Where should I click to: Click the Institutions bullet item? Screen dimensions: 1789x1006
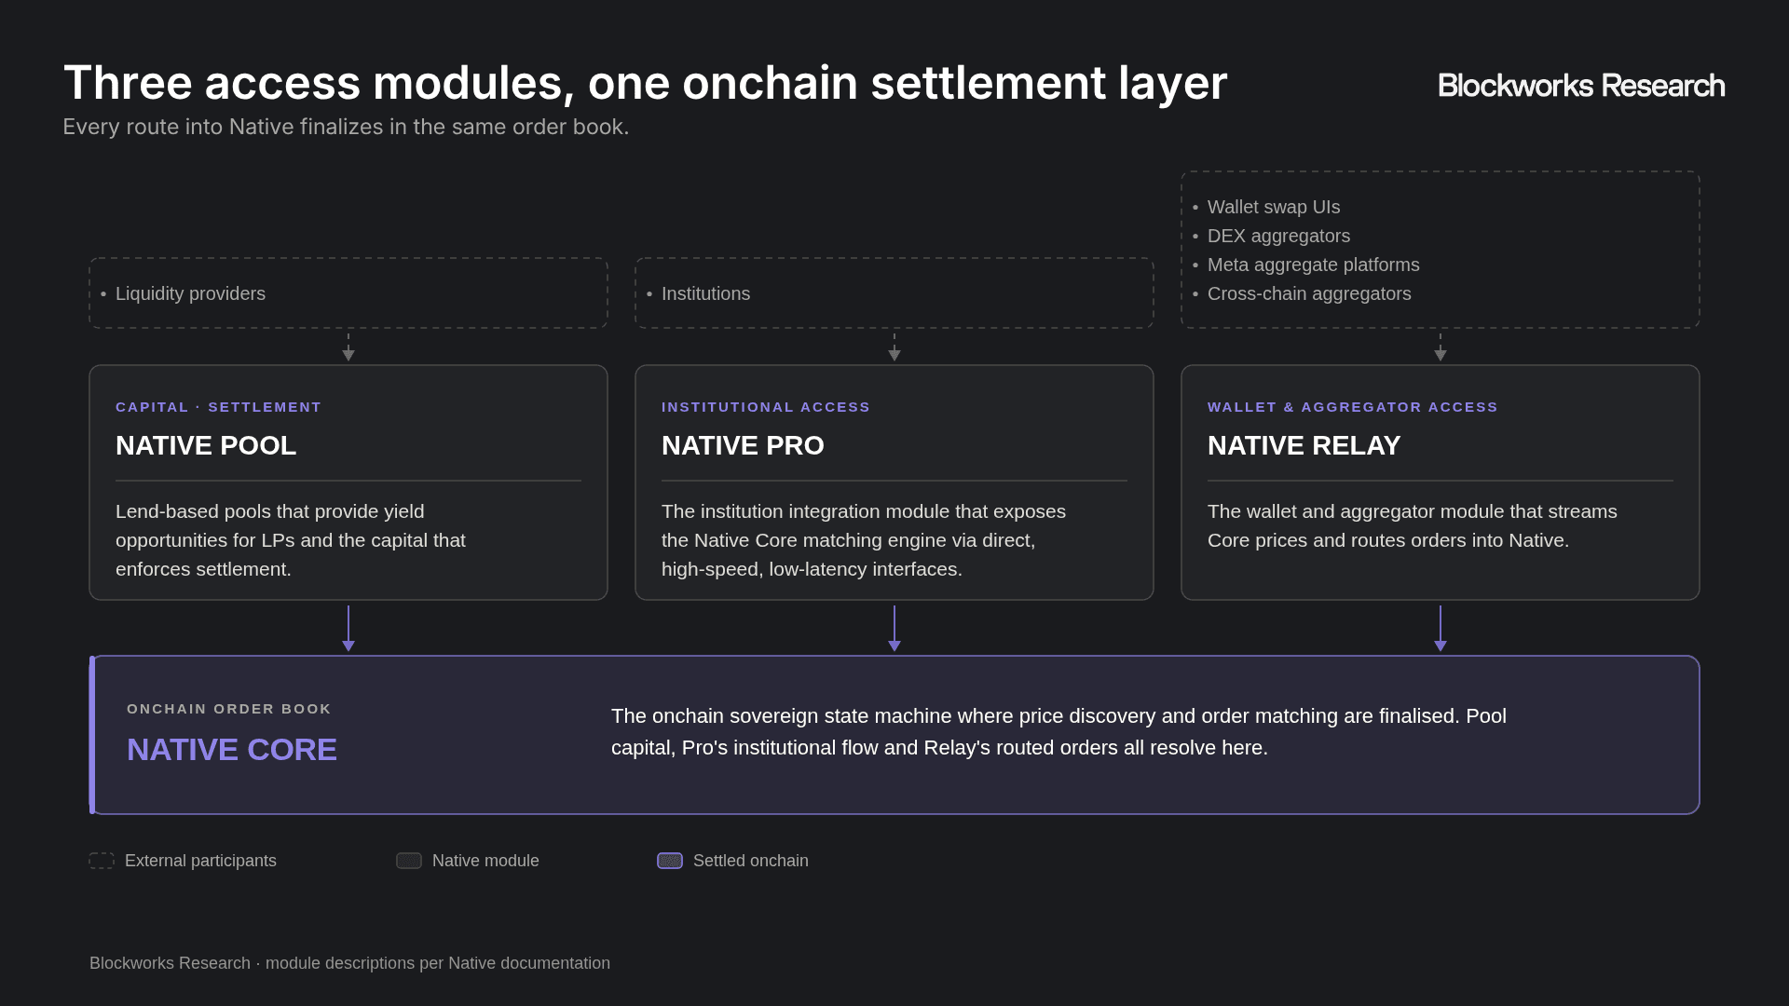pos(705,293)
